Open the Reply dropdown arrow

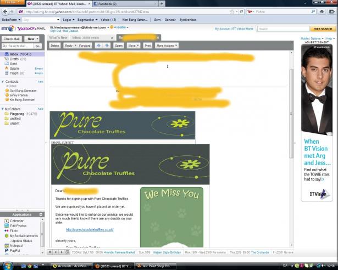75,46
